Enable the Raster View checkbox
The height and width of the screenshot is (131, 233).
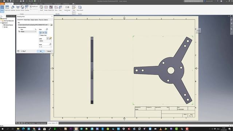pos(40,35)
